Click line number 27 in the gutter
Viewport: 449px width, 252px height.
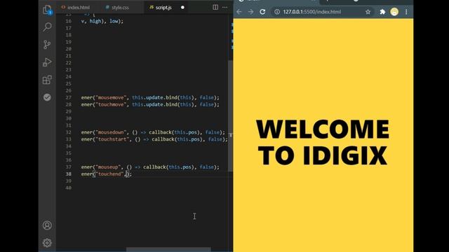point(68,97)
